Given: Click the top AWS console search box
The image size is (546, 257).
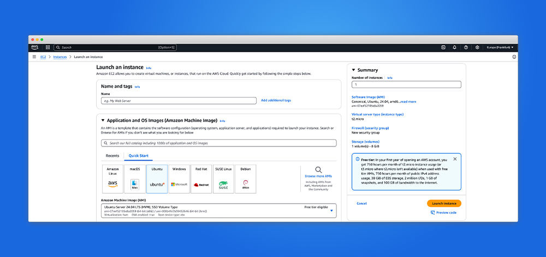Looking at the screenshot, I should [x=115, y=47].
